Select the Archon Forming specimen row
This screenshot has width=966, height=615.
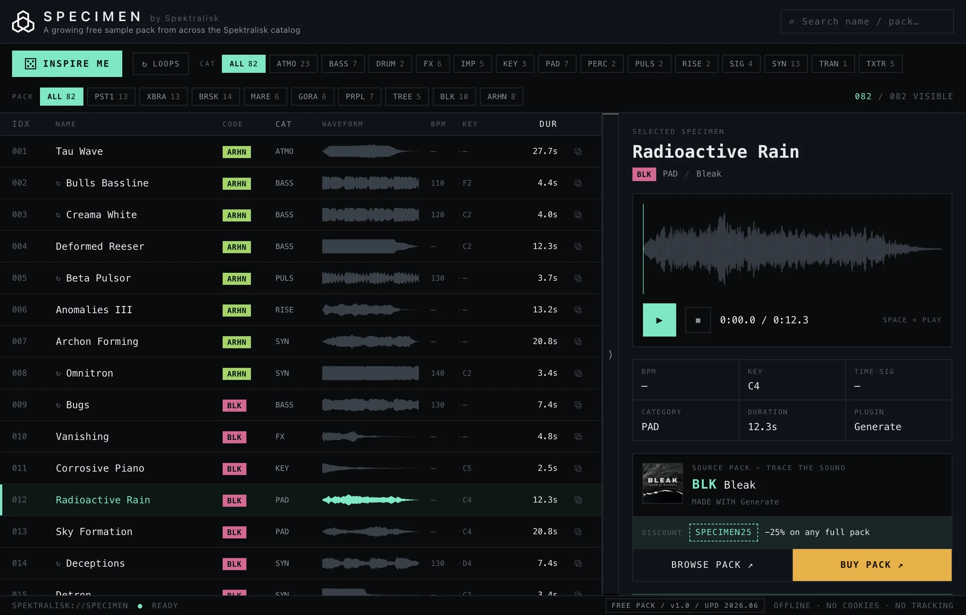point(301,341)
